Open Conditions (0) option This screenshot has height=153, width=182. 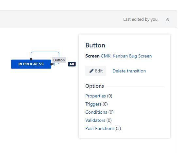click(x=99, y=112)
